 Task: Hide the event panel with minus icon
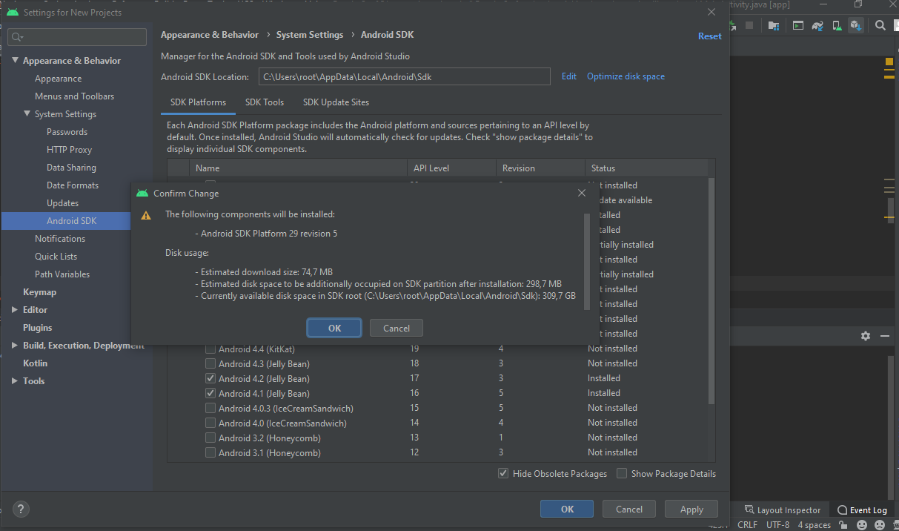[x=885, y=336]
